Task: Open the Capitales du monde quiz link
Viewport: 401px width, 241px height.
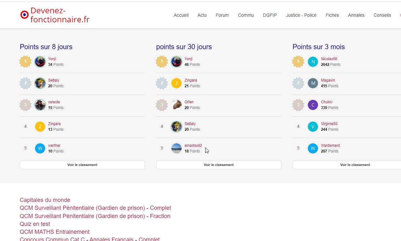Action: (45, 200)
